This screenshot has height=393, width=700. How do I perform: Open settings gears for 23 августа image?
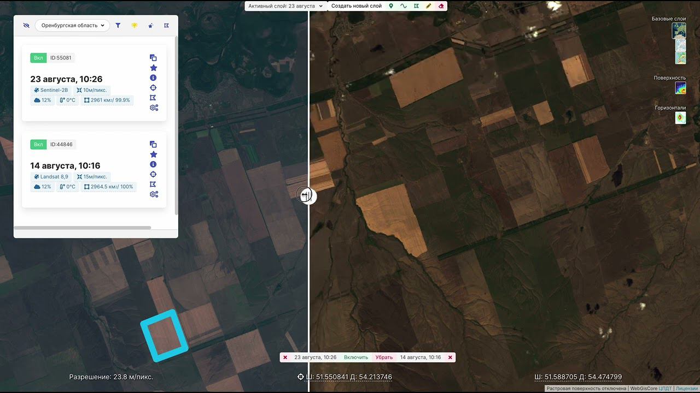pos(154,108)
